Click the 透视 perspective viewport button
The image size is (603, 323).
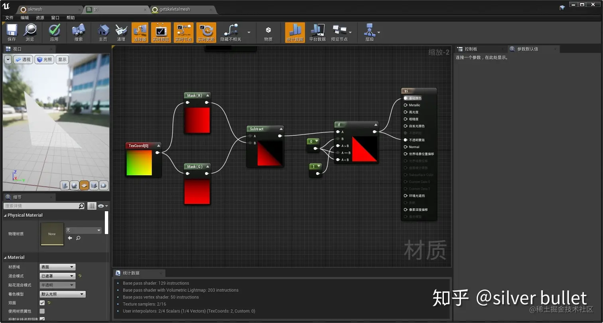(x=24, y=59)
